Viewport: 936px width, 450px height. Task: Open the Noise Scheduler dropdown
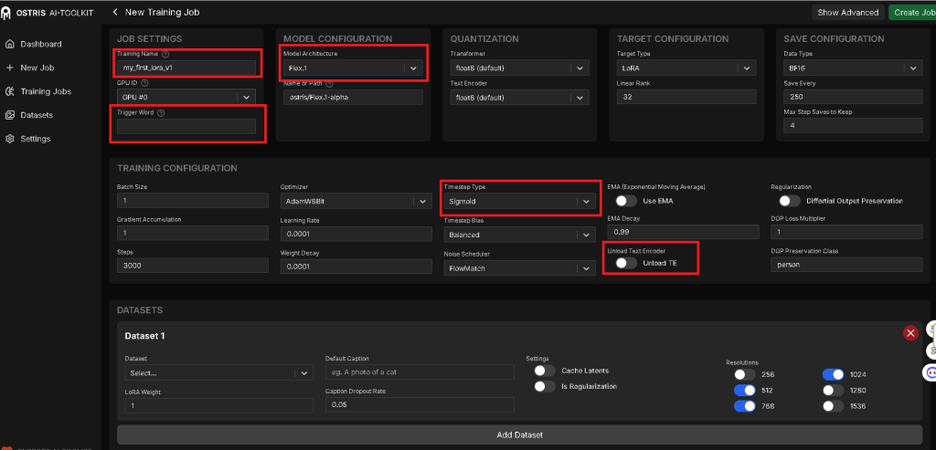click(519, 268)
